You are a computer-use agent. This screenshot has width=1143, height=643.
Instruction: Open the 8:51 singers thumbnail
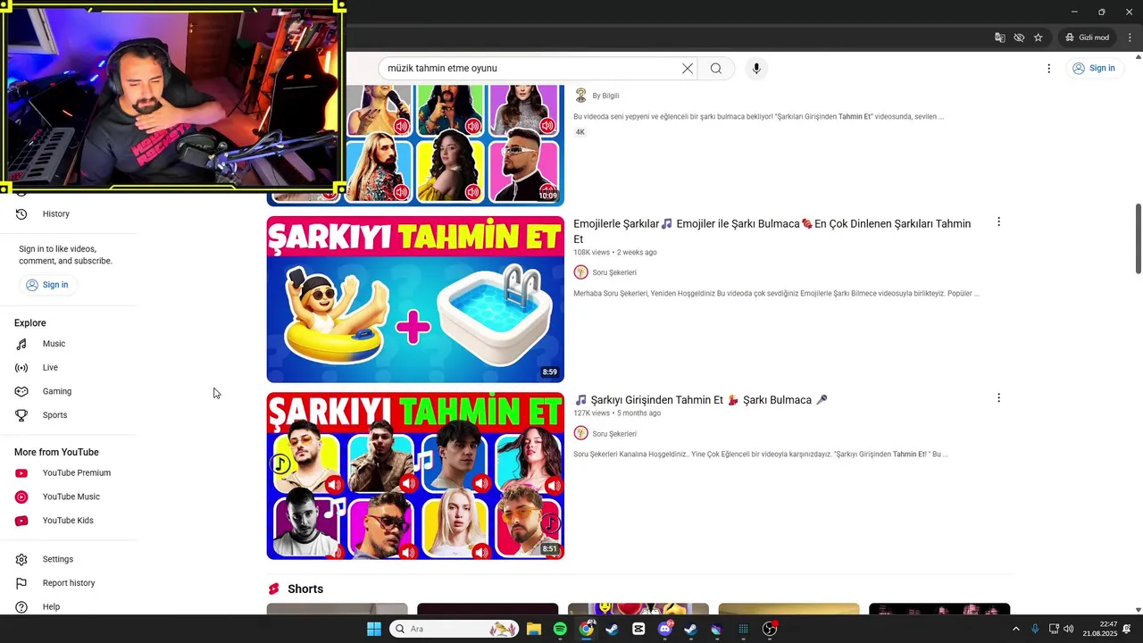(415, 476)
